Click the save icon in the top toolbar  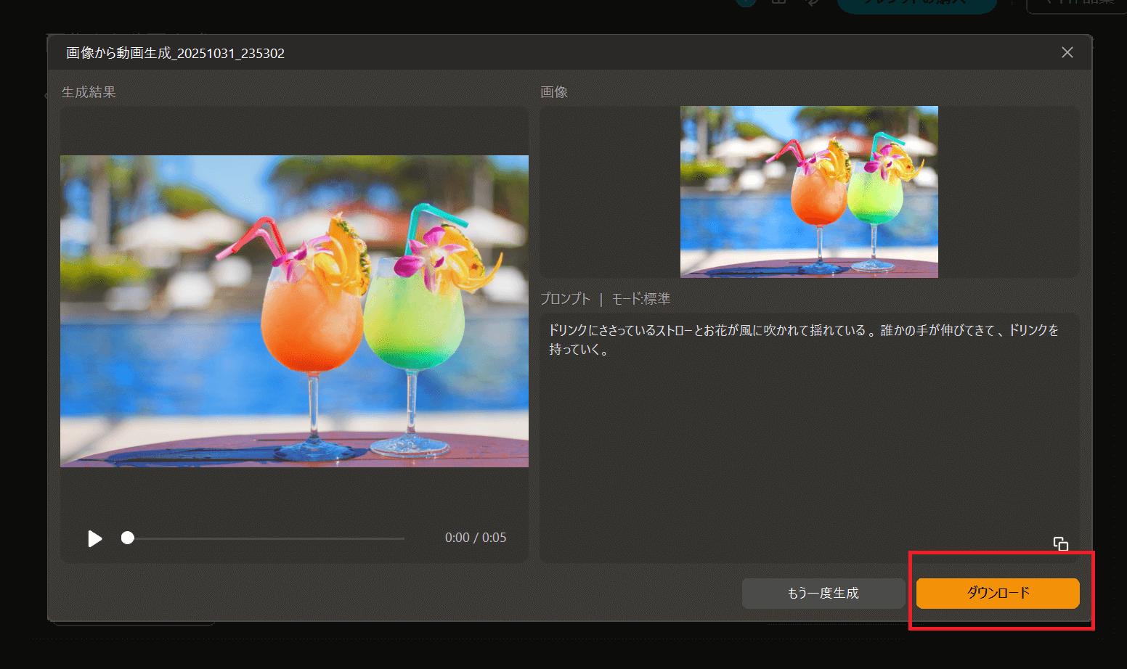click(778, 3)
